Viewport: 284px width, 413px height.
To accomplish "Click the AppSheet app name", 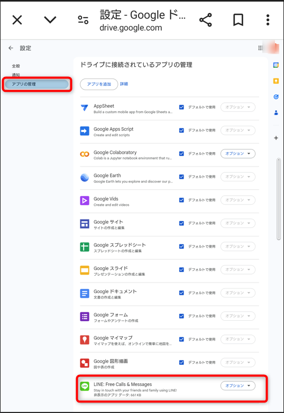I will [104, 106].
